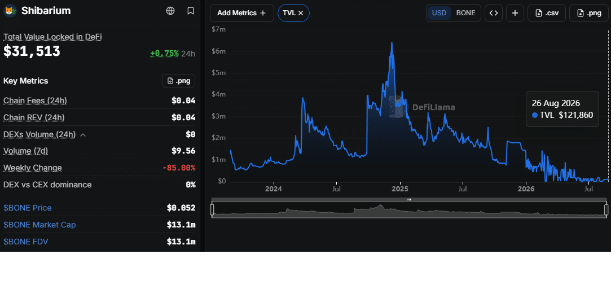The image size is (611, 289).
Task: Click the Chain Fees (24h) label
Action: (x=35, y=100)
